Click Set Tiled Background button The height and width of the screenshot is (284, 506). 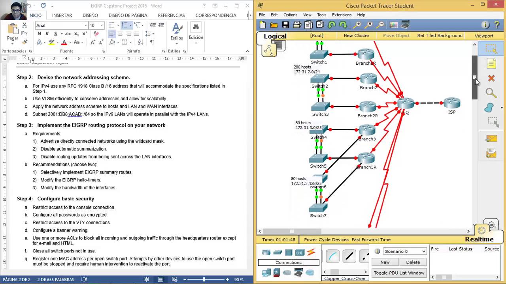pyautogui.click(x=440, y=35)
